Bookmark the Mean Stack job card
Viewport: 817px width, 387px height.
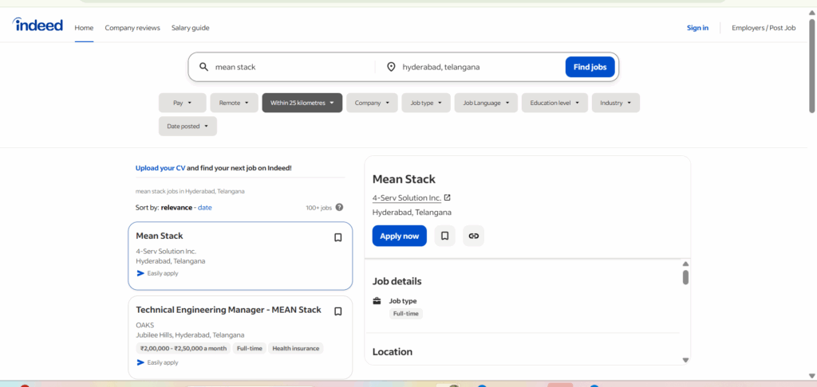pos(337,238)
